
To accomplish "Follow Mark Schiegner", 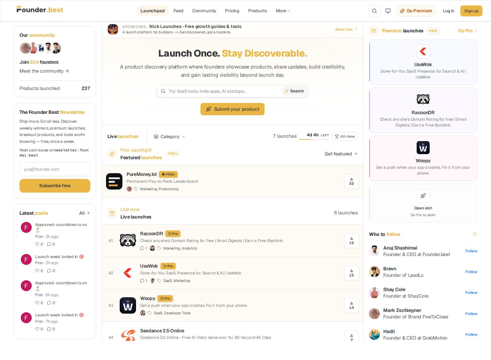I will (471, 314).
